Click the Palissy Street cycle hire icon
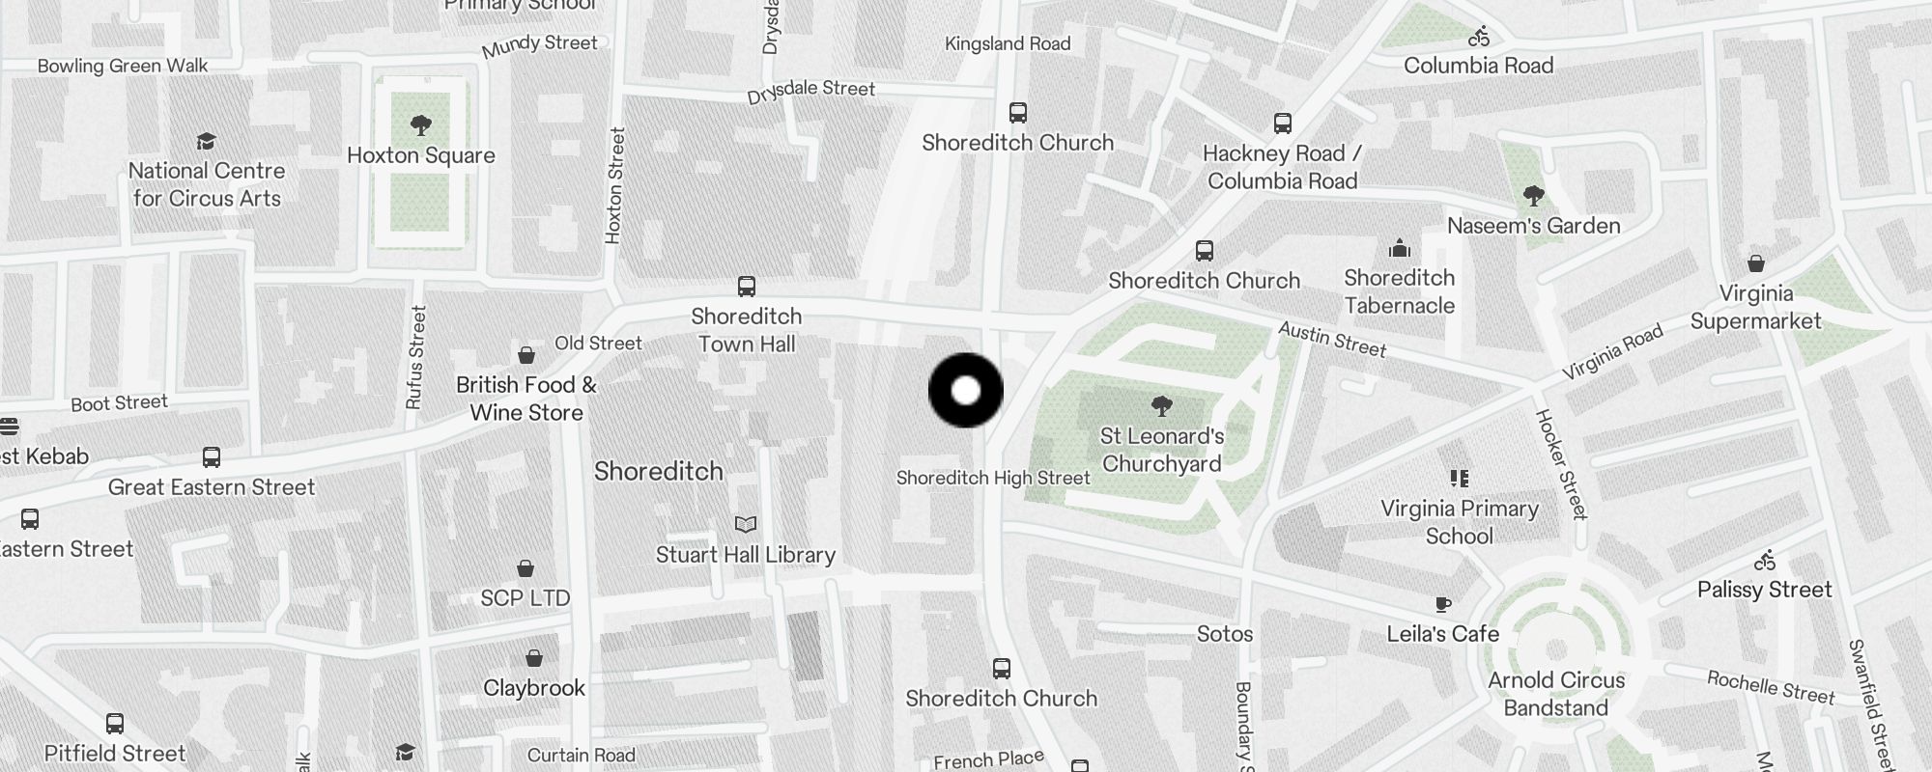 coord(1765,560)
